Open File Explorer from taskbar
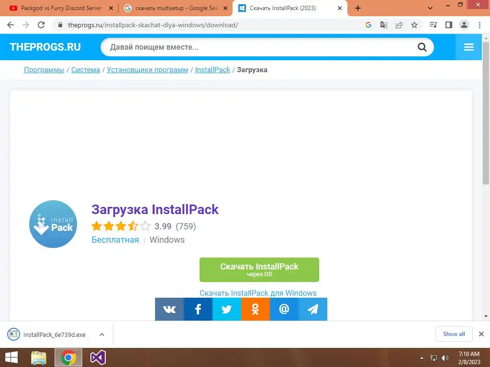 click(x=39, y=357)
